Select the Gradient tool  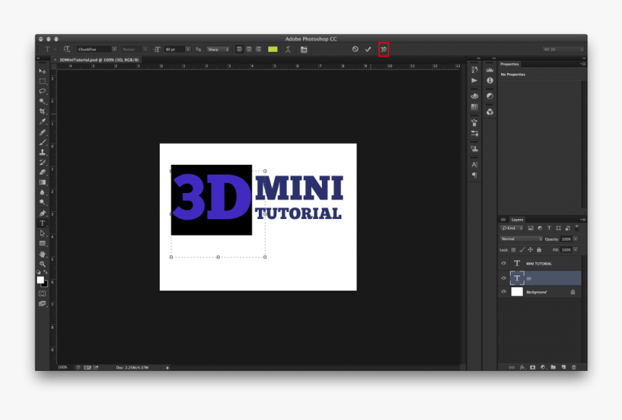tap(43, 182)
